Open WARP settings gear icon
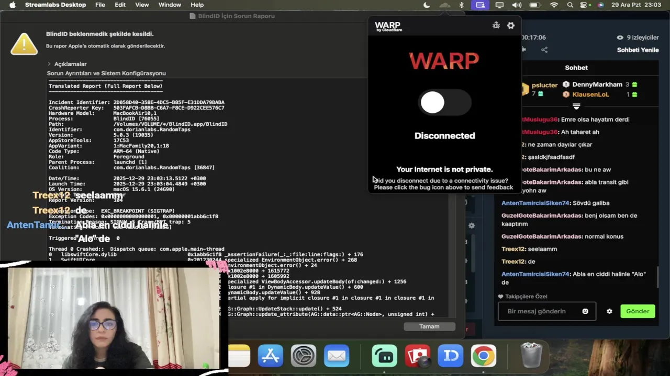Screen dimensions: 670x376 click(511, 25)
